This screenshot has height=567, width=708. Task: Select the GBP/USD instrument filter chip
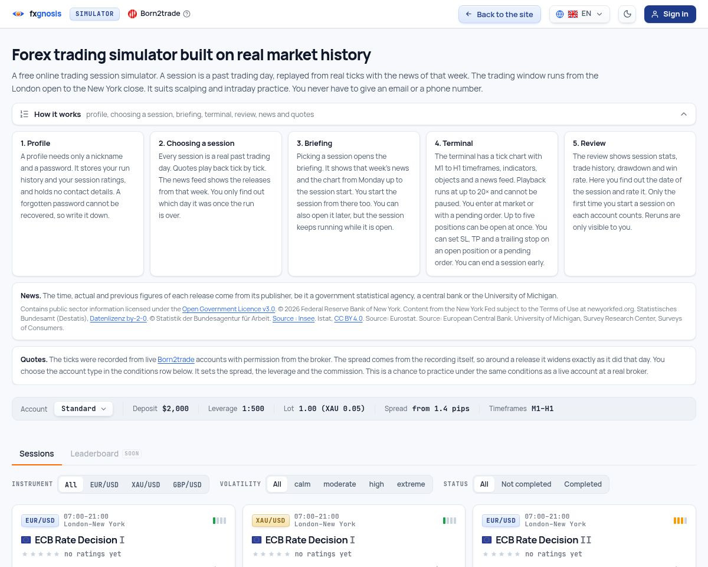point(187,484)
